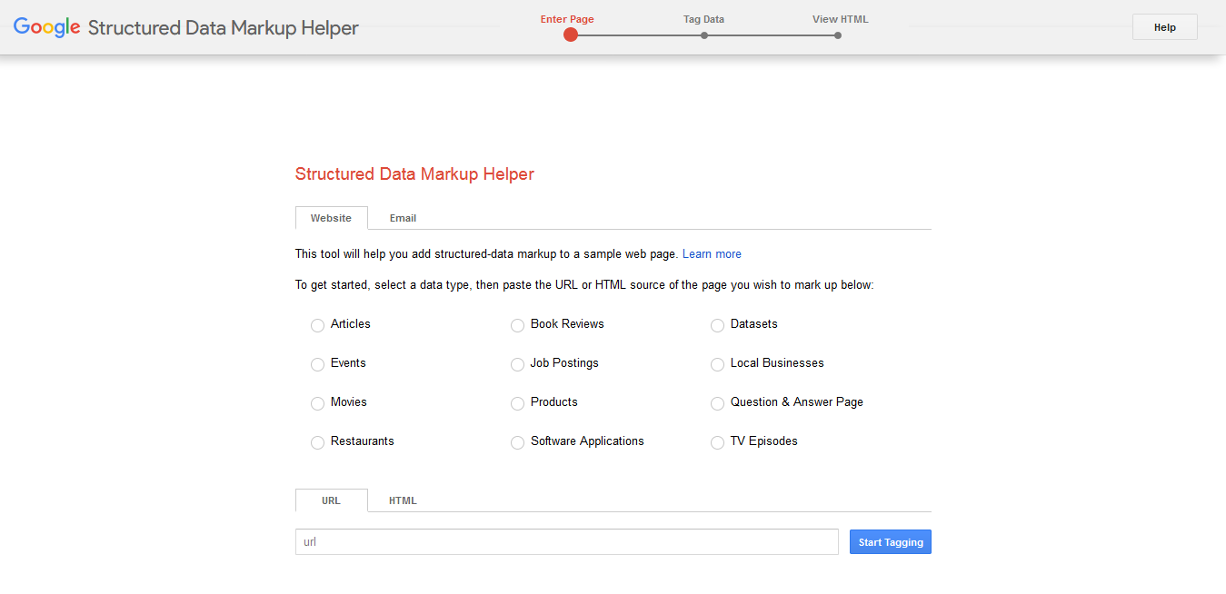Select the Movies data type
The height and width of the screenshot is (594, 1226).
(x=317, y=403)
